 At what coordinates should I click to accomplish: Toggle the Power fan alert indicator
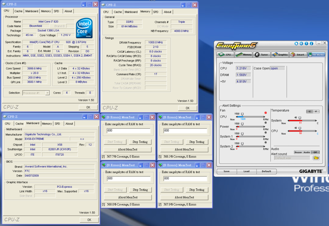click(265, 122)
